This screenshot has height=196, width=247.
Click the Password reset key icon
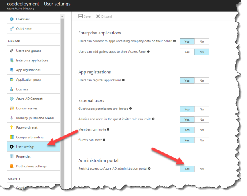coord(12,127)
